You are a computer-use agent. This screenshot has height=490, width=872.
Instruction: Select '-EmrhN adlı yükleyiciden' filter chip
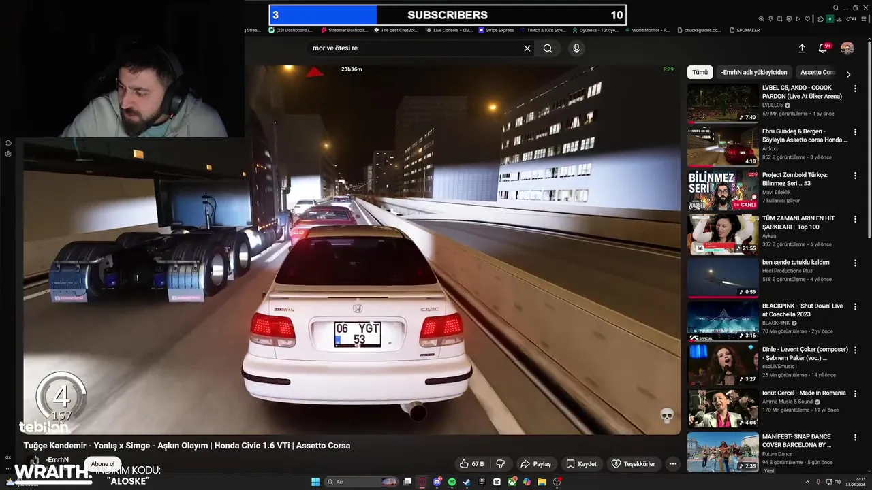pyautogui.click(x=754, y=72)
